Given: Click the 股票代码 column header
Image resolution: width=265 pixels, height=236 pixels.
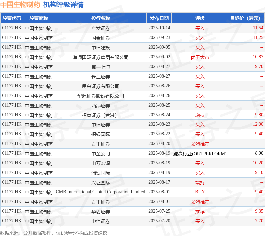Looking at the screenshot, I should coord(12,18).
